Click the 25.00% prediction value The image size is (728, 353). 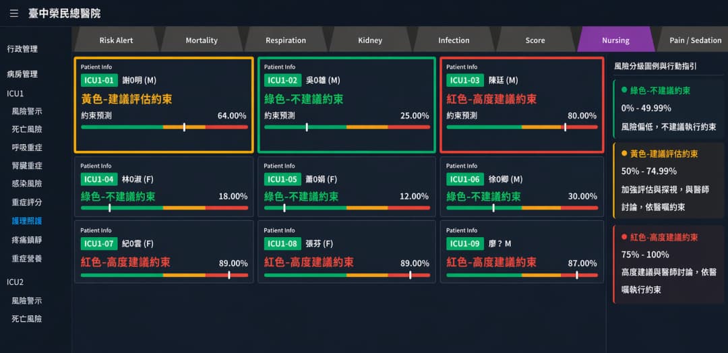point(415,116)
